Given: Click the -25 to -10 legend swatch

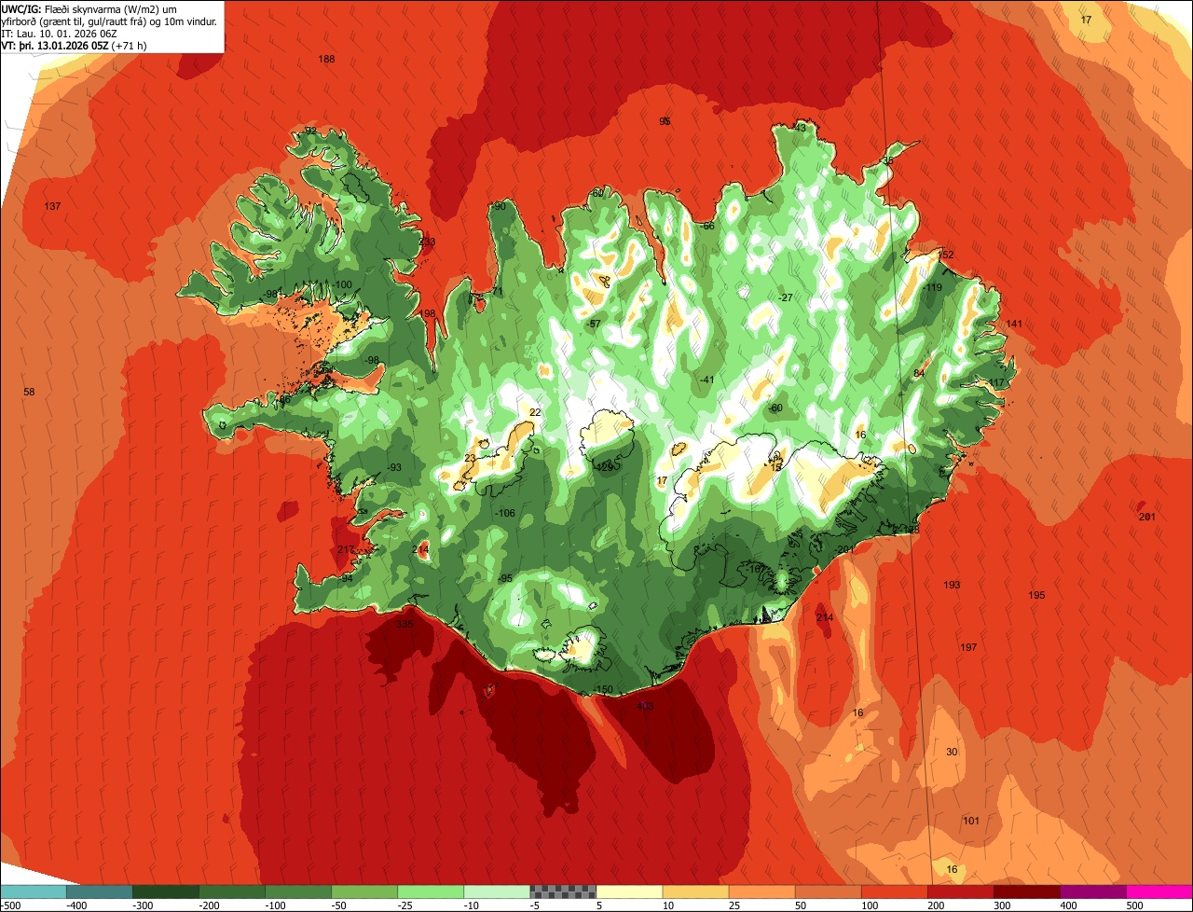Looking at the screenshot, I should (x=431, y=891).
